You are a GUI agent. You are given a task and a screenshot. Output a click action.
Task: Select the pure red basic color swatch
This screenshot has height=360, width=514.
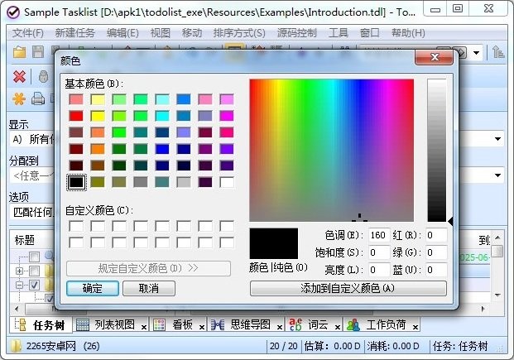[x=77, y=116]
